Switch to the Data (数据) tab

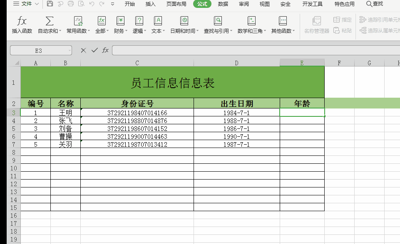(223, 4)
